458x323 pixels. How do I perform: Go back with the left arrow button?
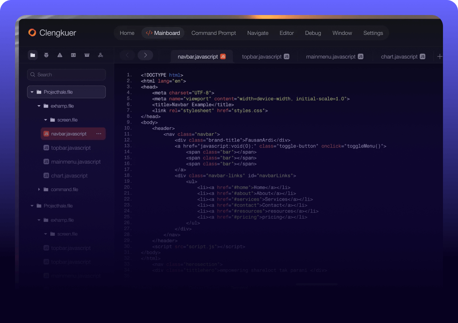coord(127,55)
